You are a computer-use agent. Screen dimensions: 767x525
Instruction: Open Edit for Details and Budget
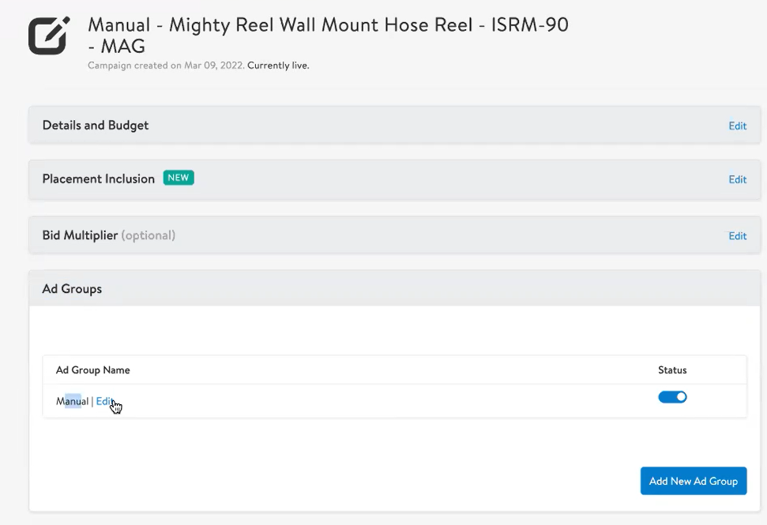pyautogui.click(x=736, y=126)
